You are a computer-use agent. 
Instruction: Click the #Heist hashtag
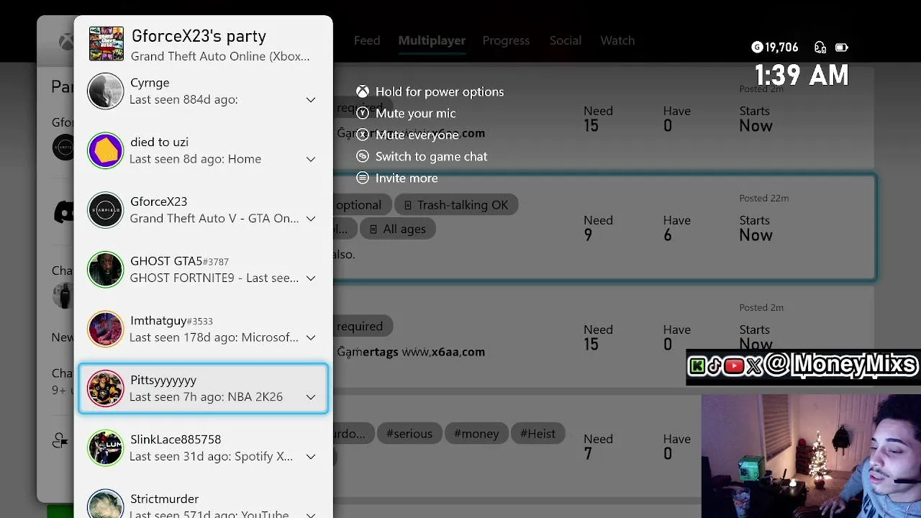tap(537, 434)
